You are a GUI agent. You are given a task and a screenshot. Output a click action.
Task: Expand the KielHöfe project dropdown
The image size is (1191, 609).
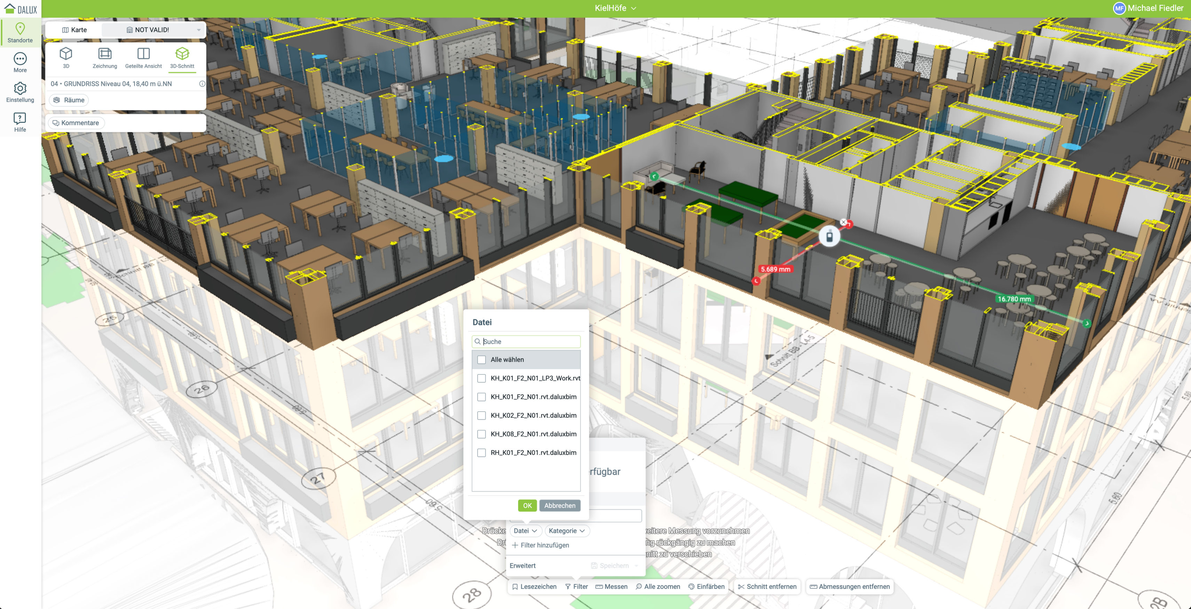pyautogui.click(x=615, y=8)
